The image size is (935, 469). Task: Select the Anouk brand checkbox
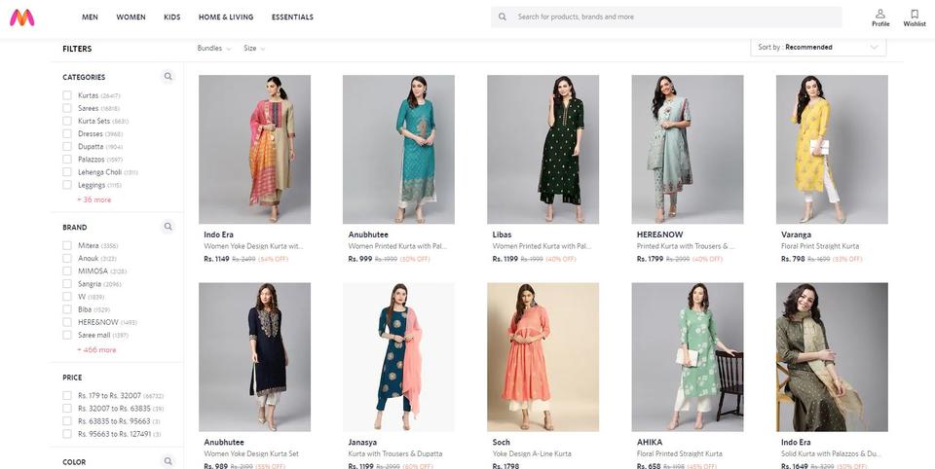[x=67, y=259]
